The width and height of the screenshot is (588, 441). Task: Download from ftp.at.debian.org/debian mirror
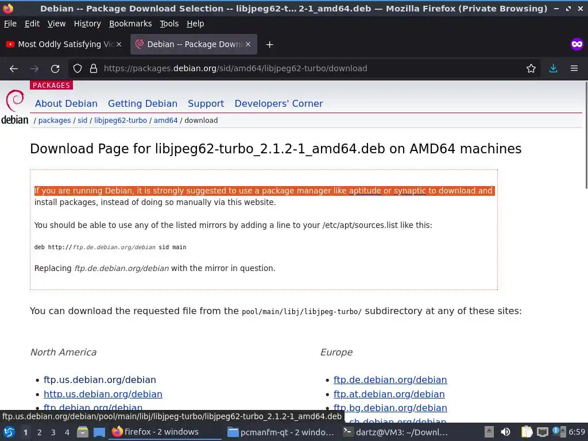[389, 394]
